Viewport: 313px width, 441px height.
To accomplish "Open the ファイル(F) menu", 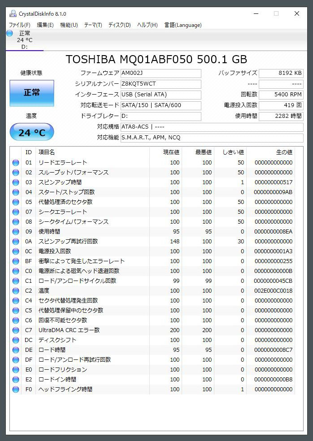I will [19, 25].
